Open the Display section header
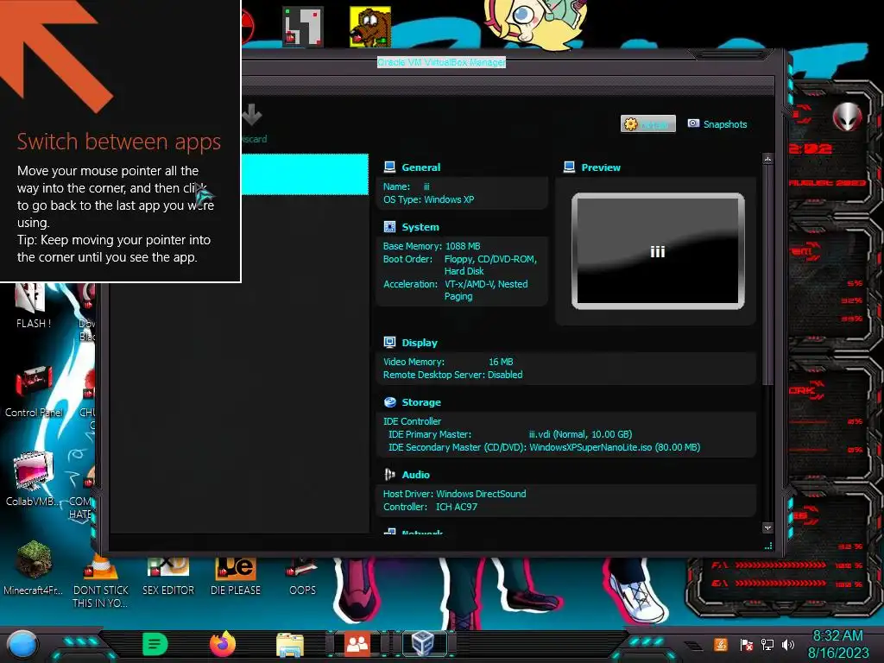Image resolution: width=884 pixels, height=663 pixels. [420, 343]
